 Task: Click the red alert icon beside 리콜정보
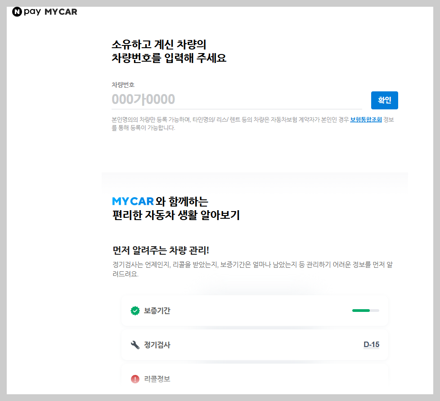point(135,379)
